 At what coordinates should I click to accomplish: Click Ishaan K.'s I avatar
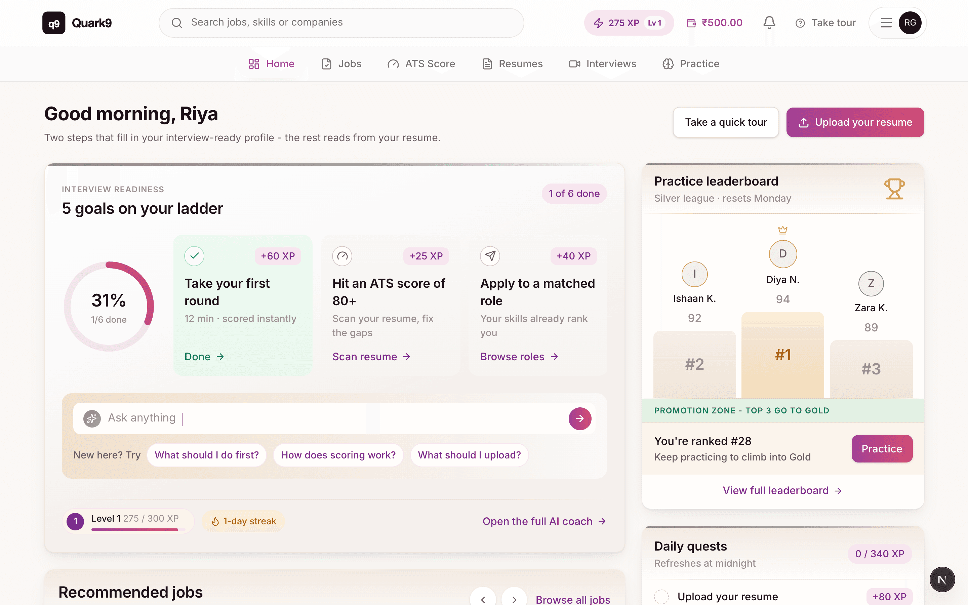point(694,274)
